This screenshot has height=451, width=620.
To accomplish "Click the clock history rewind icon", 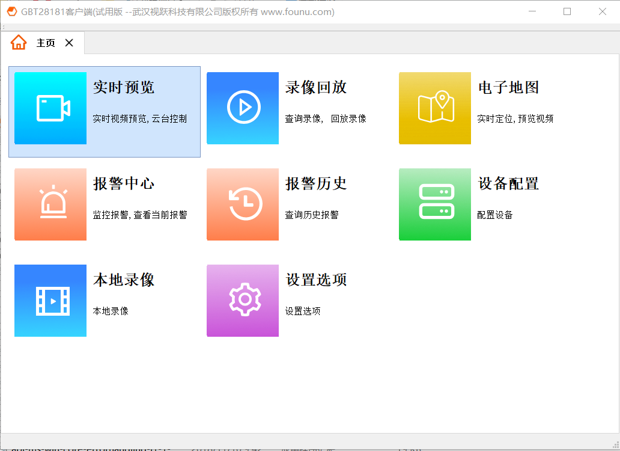I will coord(243,204).
